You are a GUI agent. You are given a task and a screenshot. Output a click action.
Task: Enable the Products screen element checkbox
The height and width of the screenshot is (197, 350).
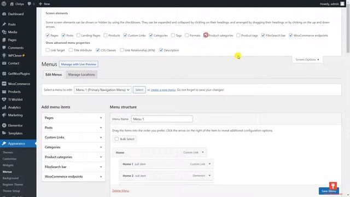point(106,35)
